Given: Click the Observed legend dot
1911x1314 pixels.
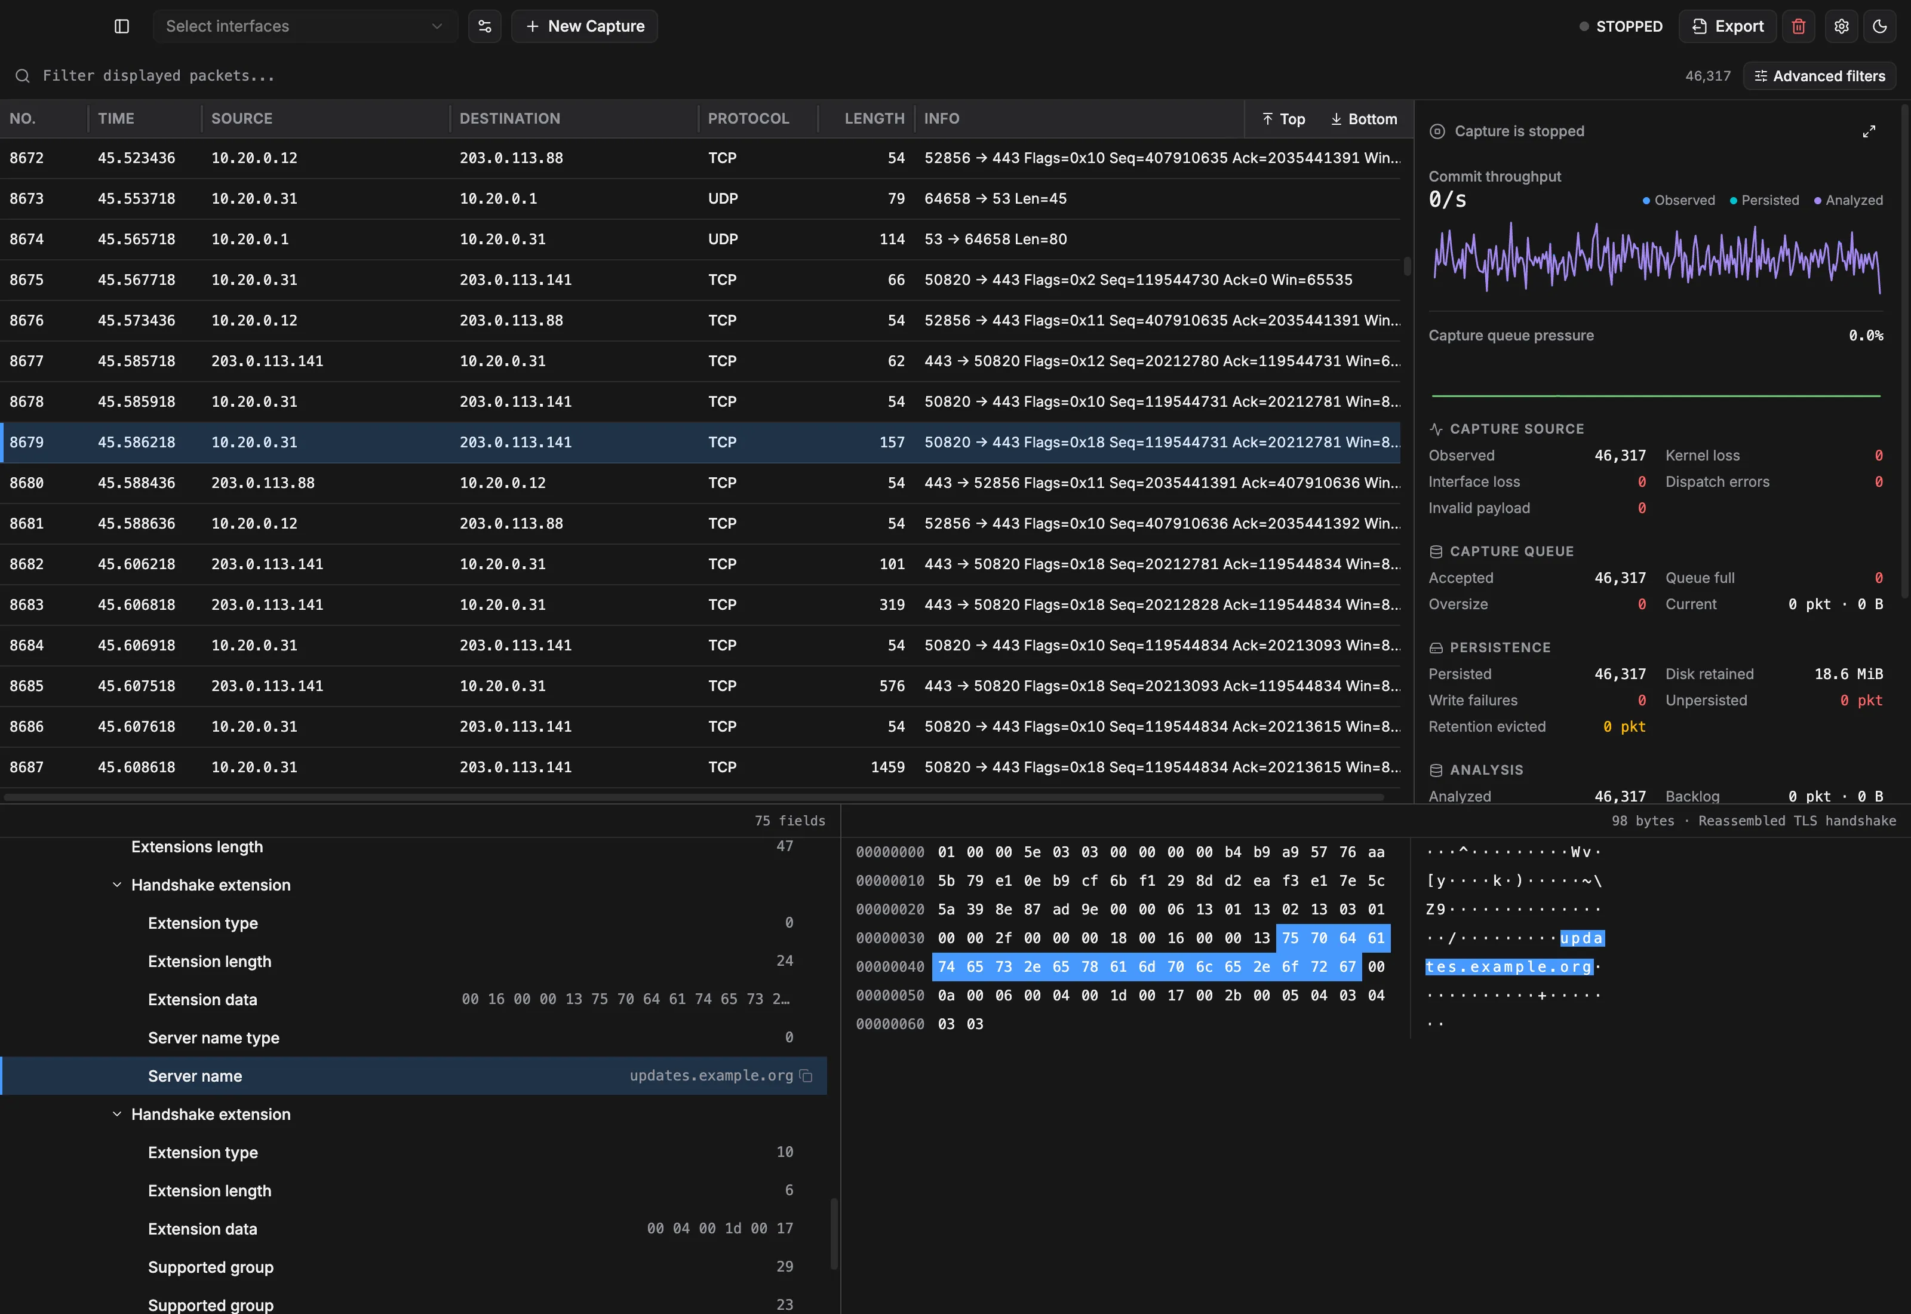Looking at the screenshot, I should pos(1646,201).
